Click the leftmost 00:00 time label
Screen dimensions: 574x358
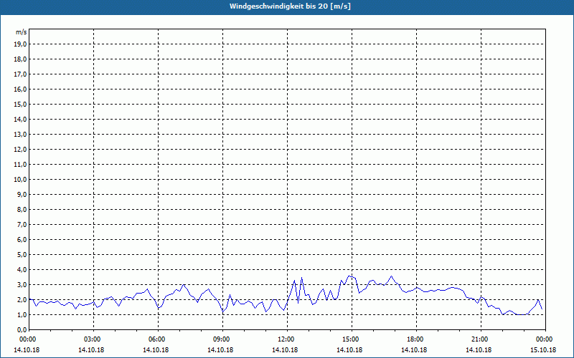click(28, 339)
